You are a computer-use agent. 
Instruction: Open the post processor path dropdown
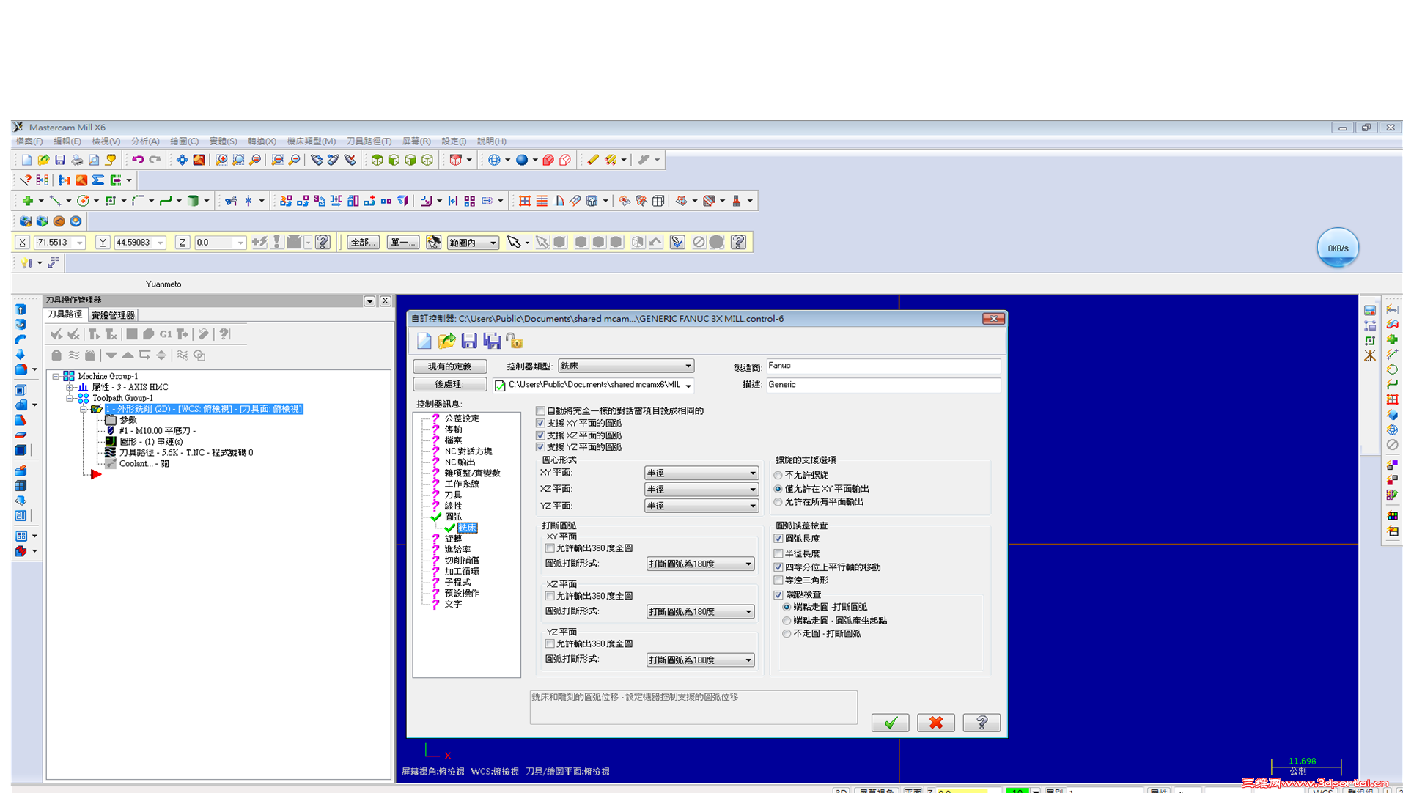pos(594,385)
